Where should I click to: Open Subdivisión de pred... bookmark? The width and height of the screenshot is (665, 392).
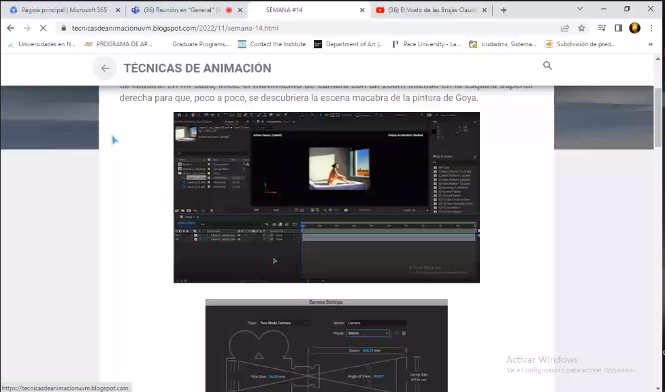(580, 44)
